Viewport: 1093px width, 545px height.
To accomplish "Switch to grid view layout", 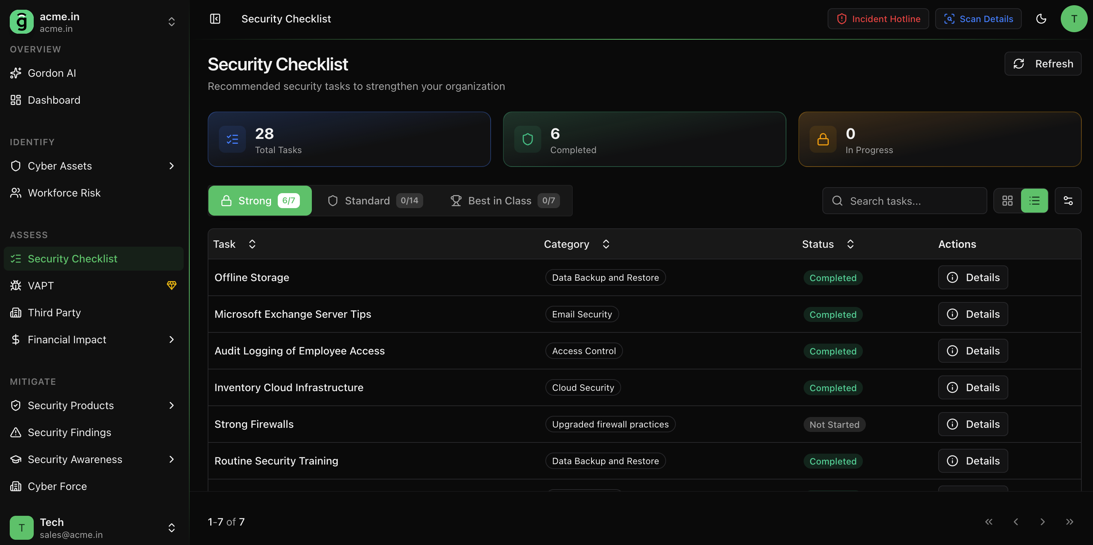I will coord(1007,201).
